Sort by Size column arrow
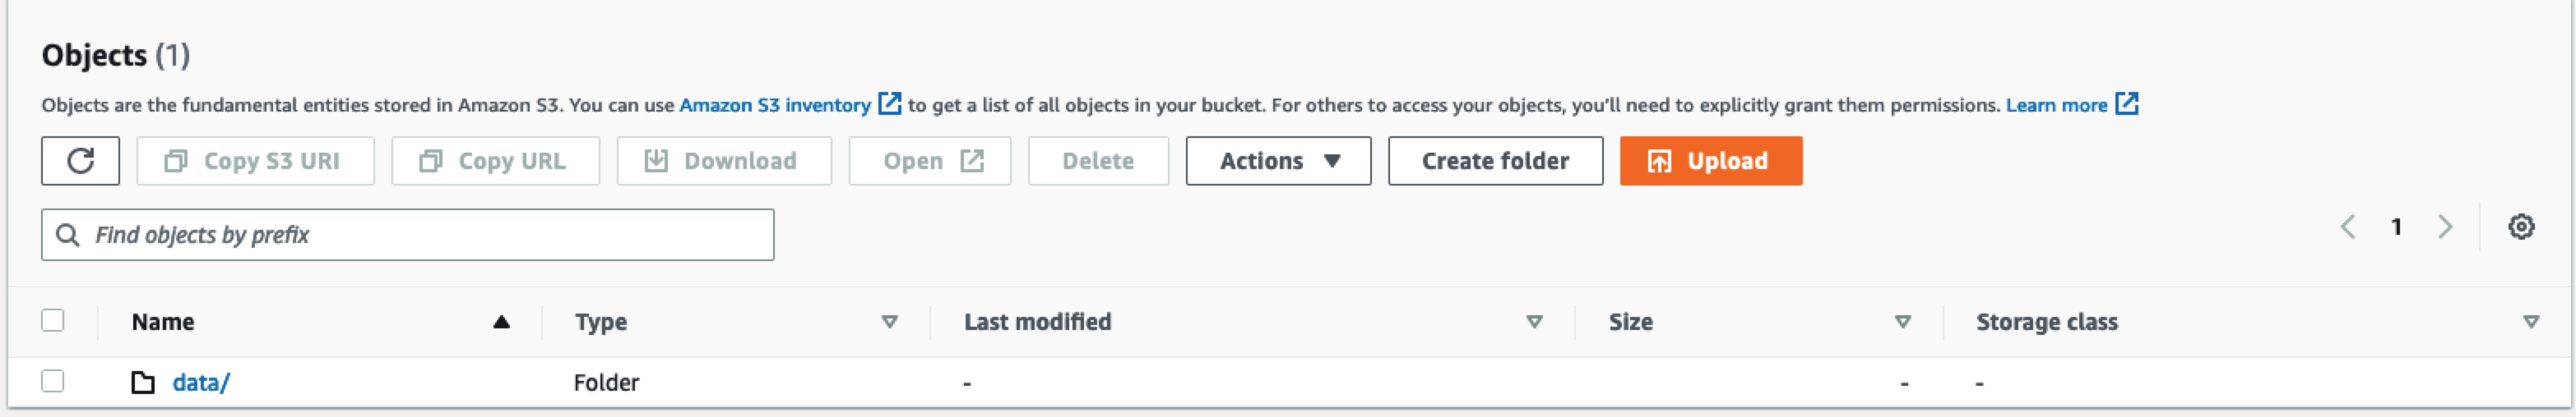 (1903, 321)
